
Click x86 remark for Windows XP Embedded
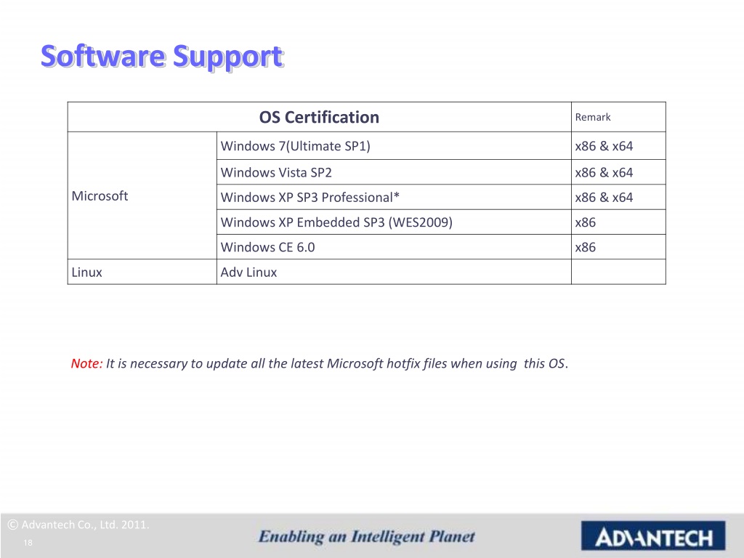coord(618,222)
